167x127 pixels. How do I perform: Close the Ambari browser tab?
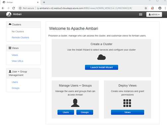pyautogui.click(x=38, y=2)
